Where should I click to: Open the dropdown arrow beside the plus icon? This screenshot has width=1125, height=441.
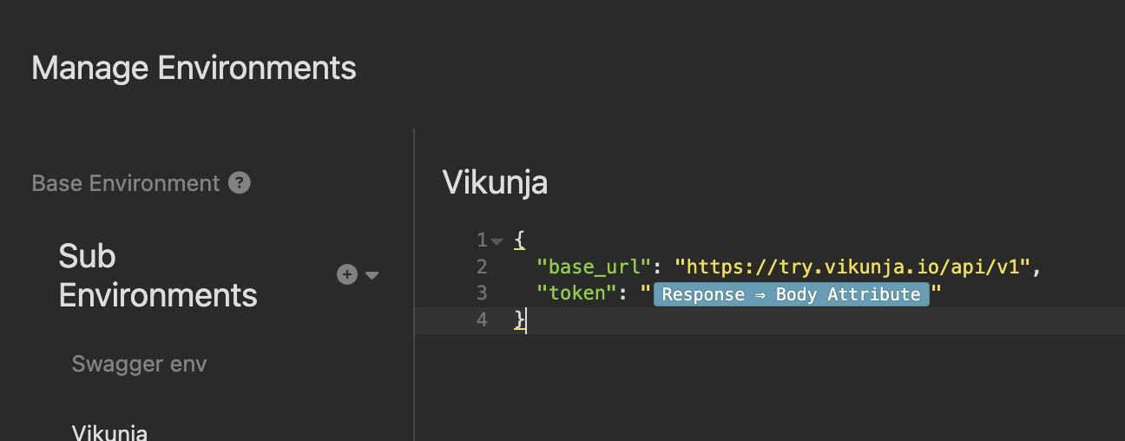pos(372,275)
